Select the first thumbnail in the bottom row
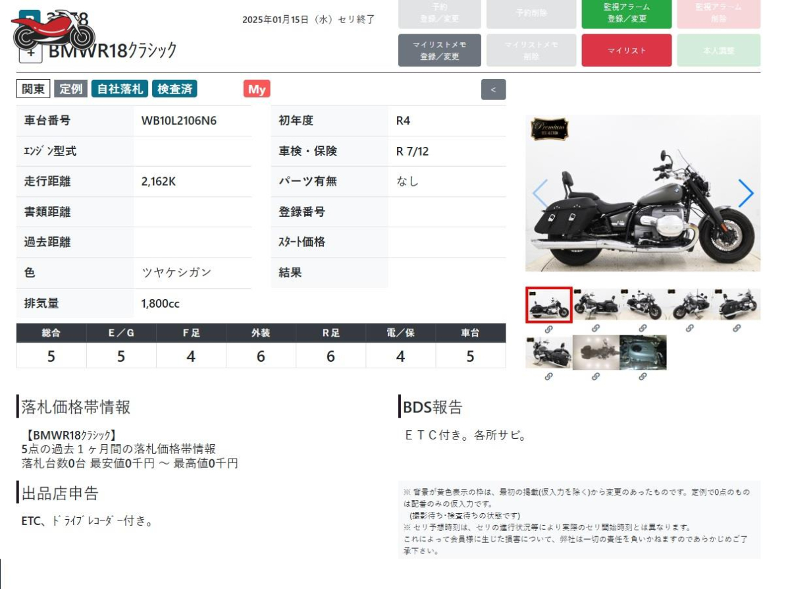The width and height of the screenshot is (790, 589). [x=548, y=352]
